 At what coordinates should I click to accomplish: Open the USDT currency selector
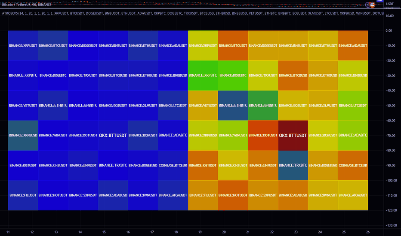coord(390,3)
